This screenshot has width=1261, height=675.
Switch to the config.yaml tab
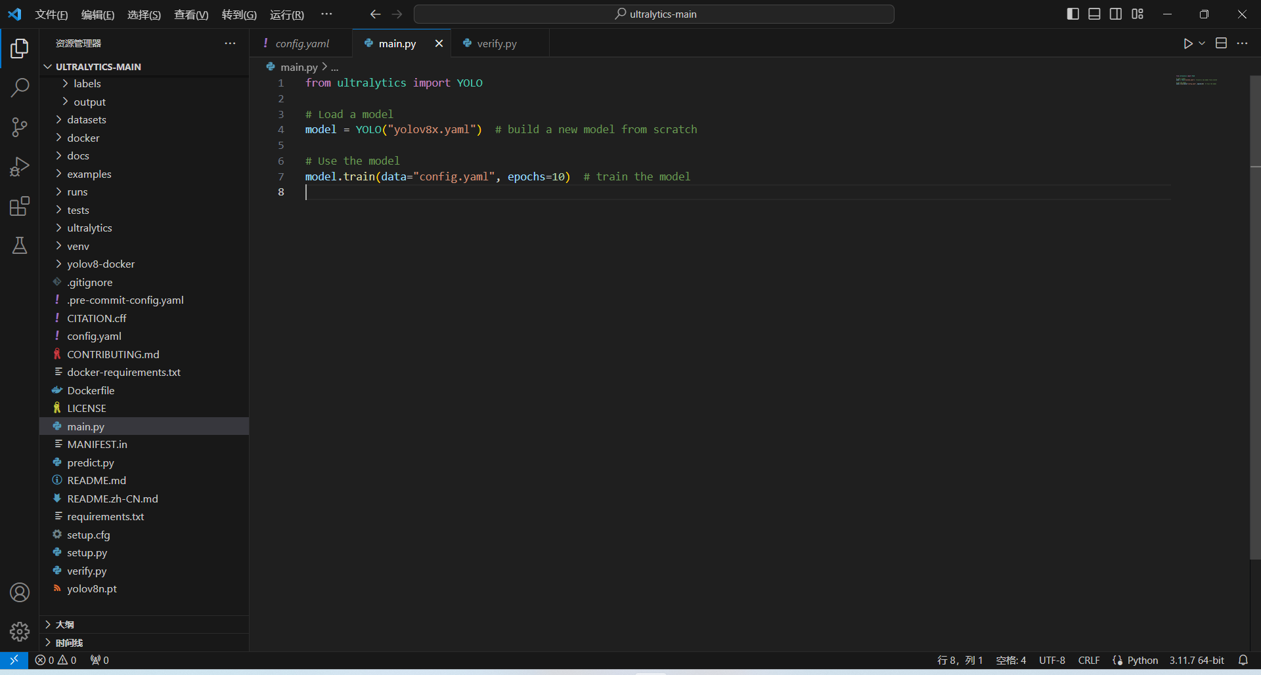pos(302,43)
